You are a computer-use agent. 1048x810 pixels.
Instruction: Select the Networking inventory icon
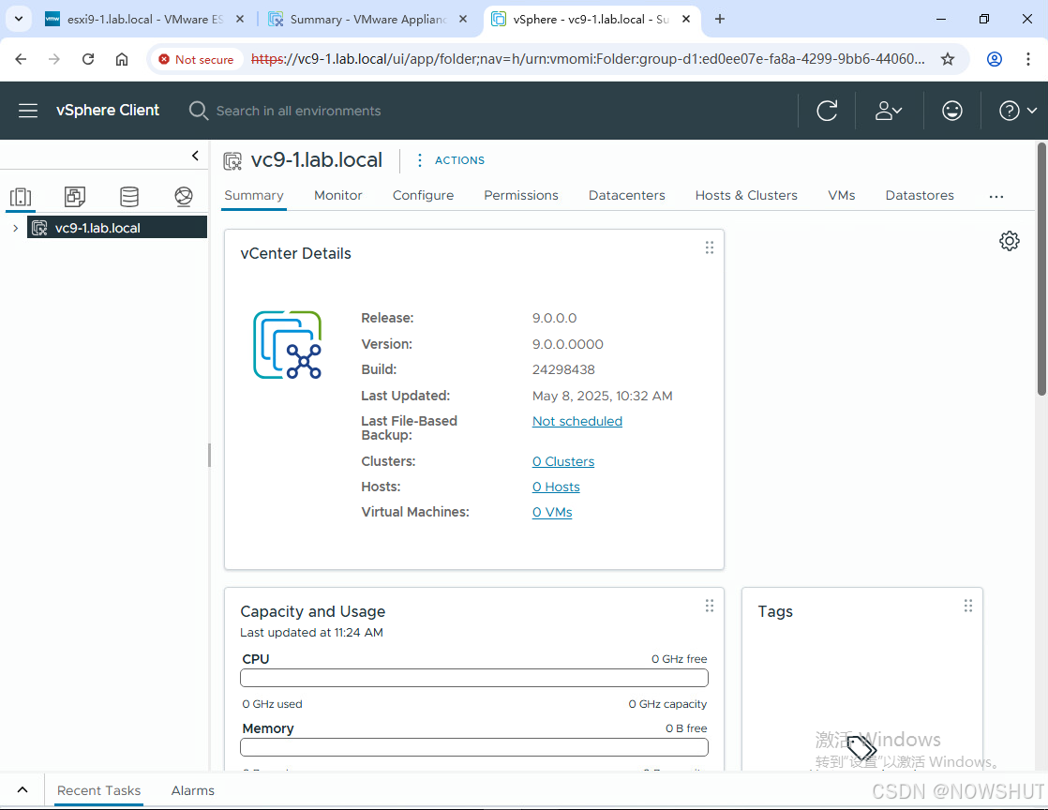point(183,197)
